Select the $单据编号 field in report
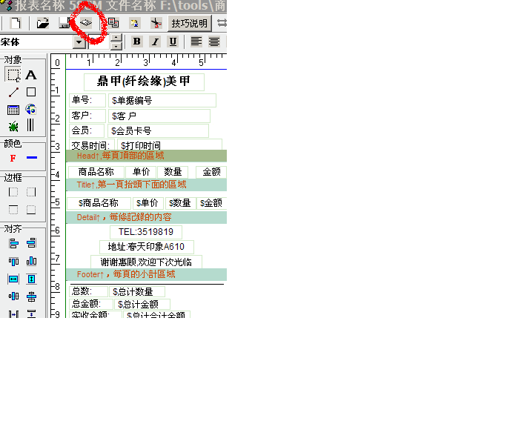Viewport: 507px width, 441px height. 162,100
